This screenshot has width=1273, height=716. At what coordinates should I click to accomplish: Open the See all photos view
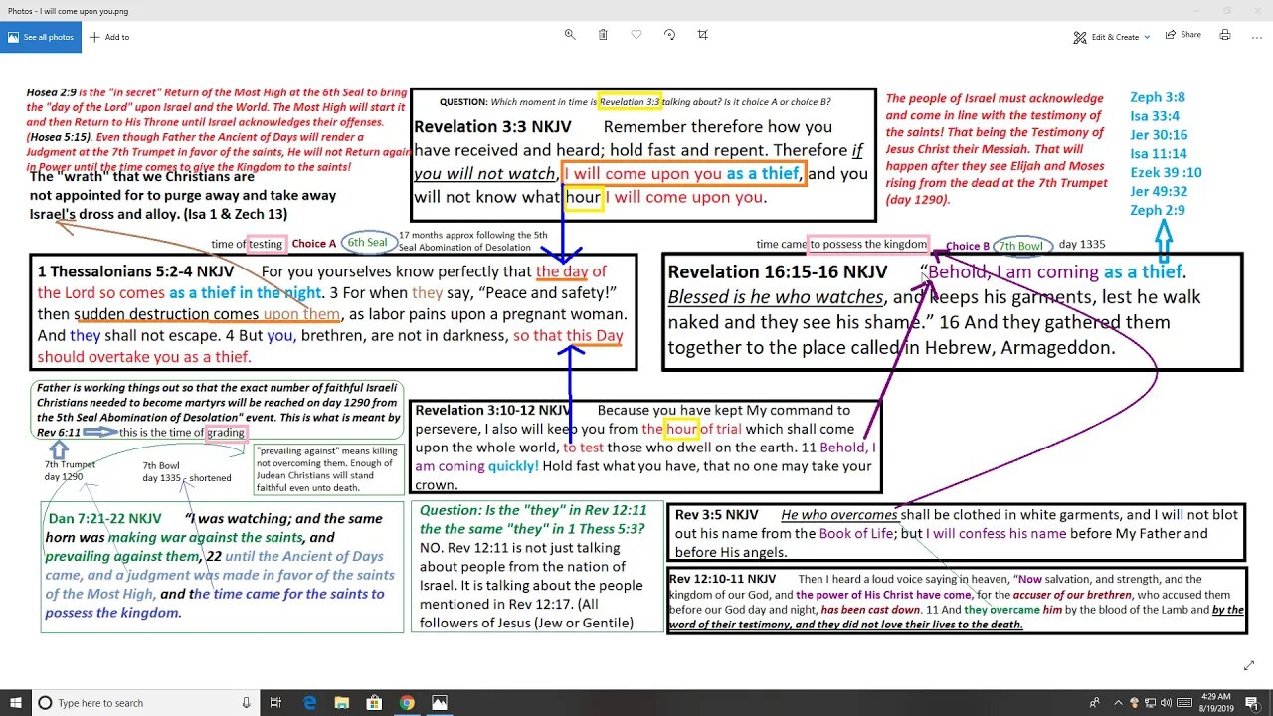[x=41, y=37]
